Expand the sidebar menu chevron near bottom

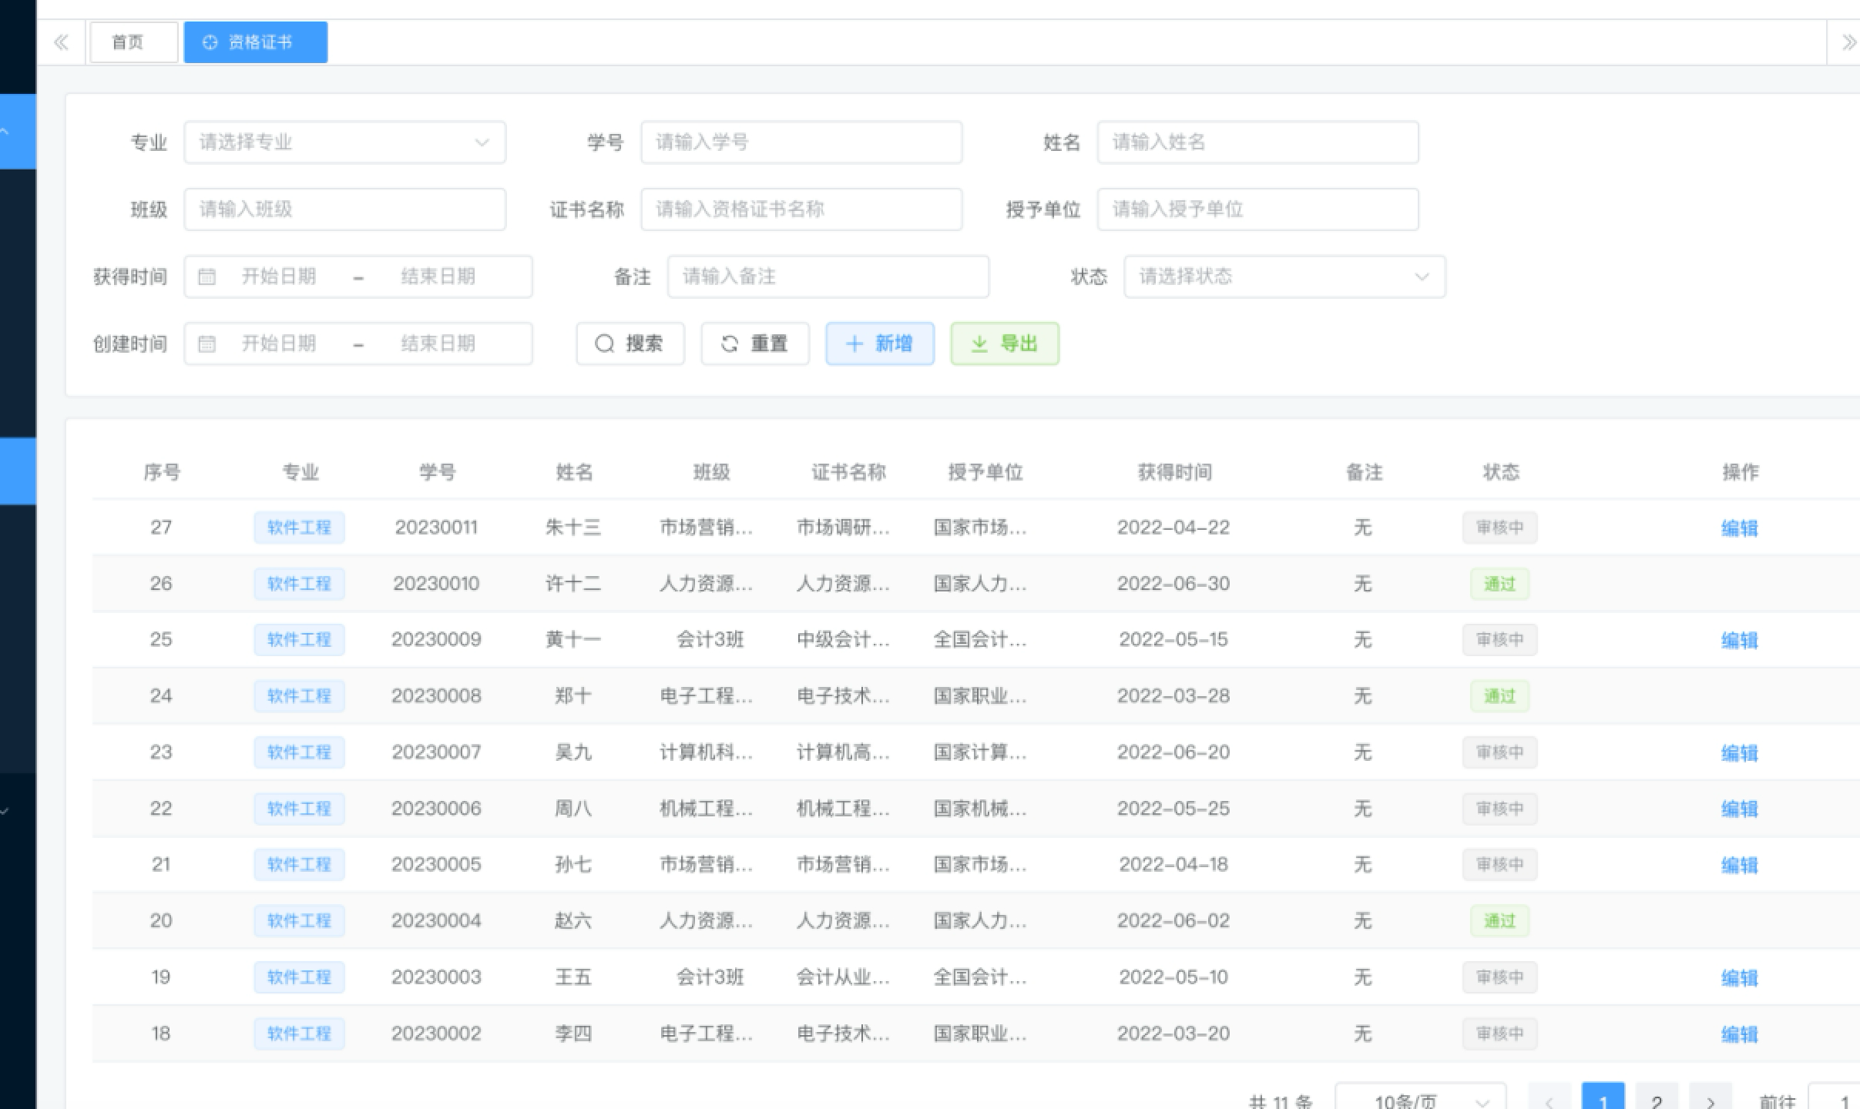coord(5,811)
